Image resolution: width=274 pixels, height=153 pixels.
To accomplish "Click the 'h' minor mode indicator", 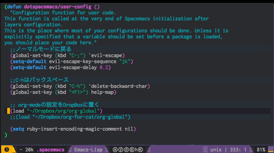I will 136,150.
